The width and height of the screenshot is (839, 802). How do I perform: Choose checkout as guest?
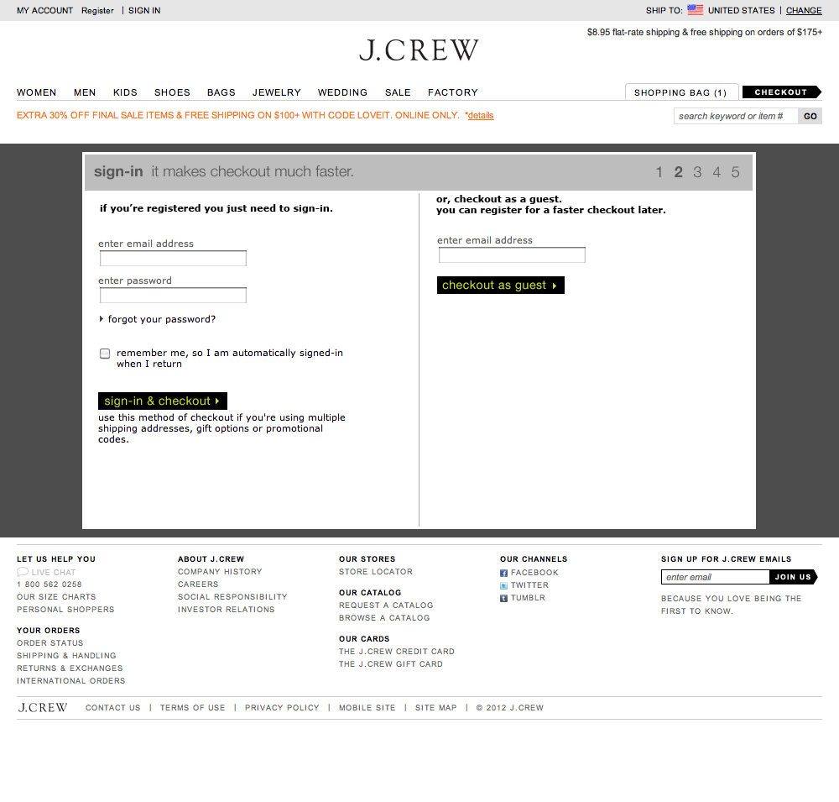click(500, 285)
